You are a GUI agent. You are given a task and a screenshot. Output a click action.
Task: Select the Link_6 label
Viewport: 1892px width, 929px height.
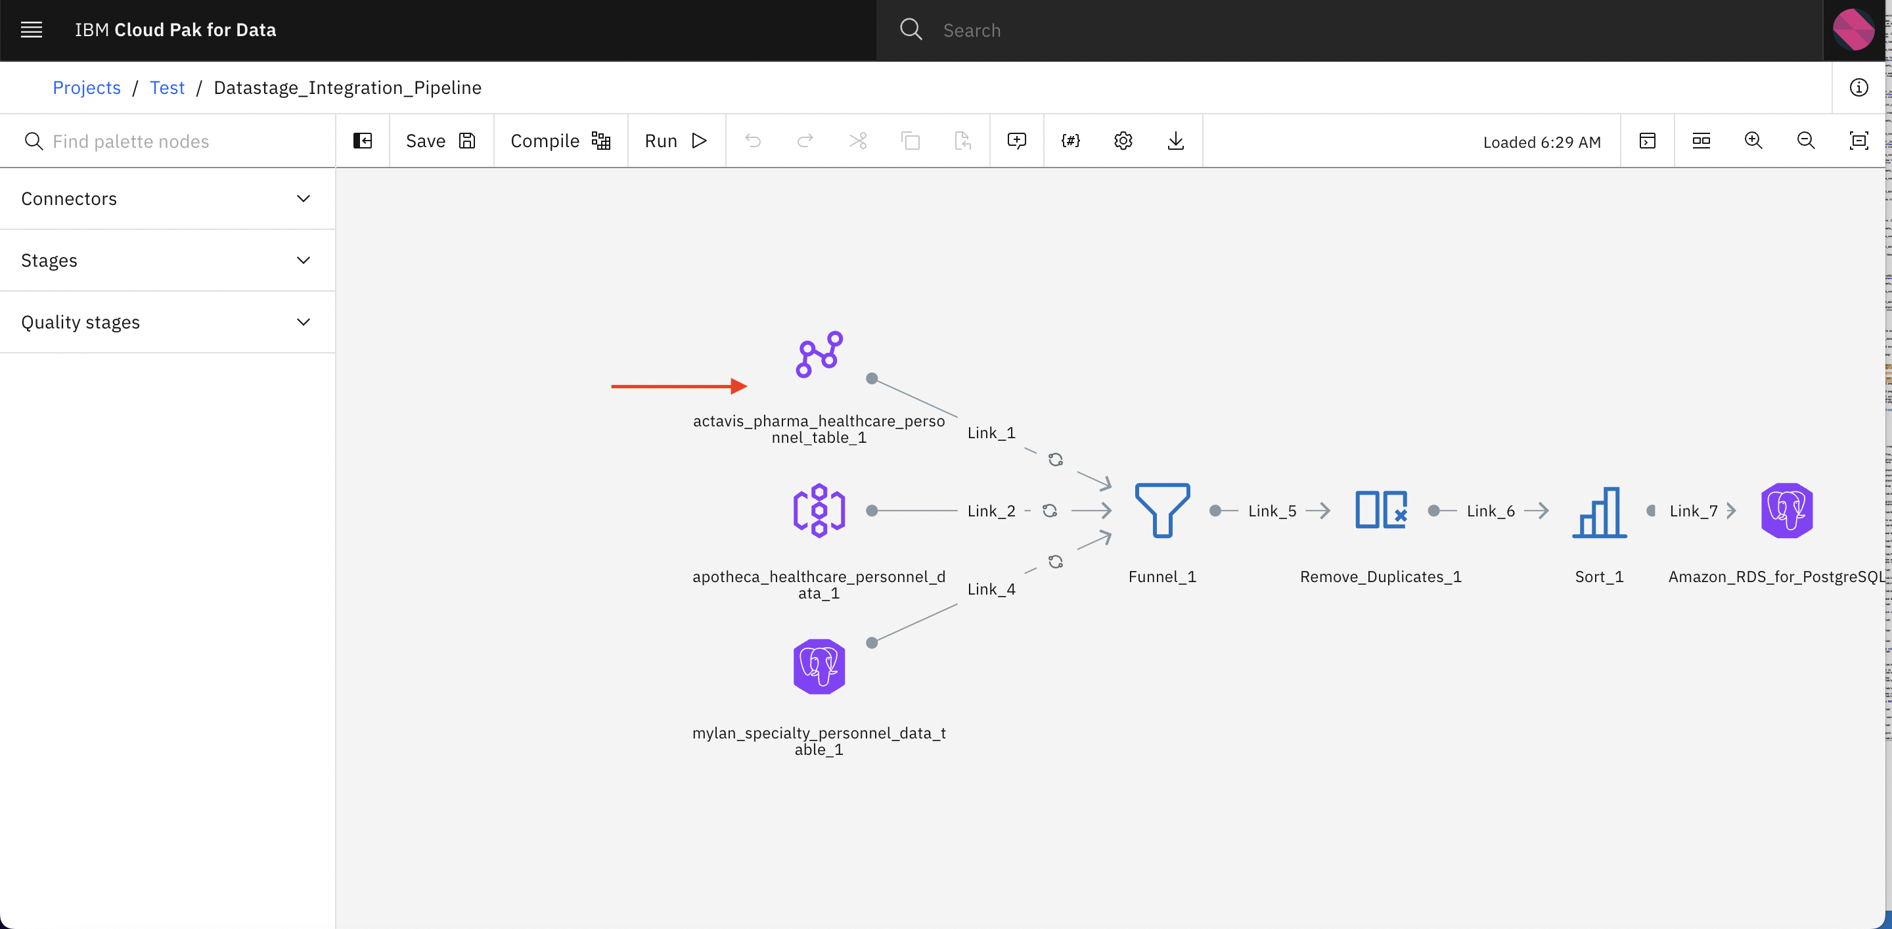click(x=1490, y=510)
